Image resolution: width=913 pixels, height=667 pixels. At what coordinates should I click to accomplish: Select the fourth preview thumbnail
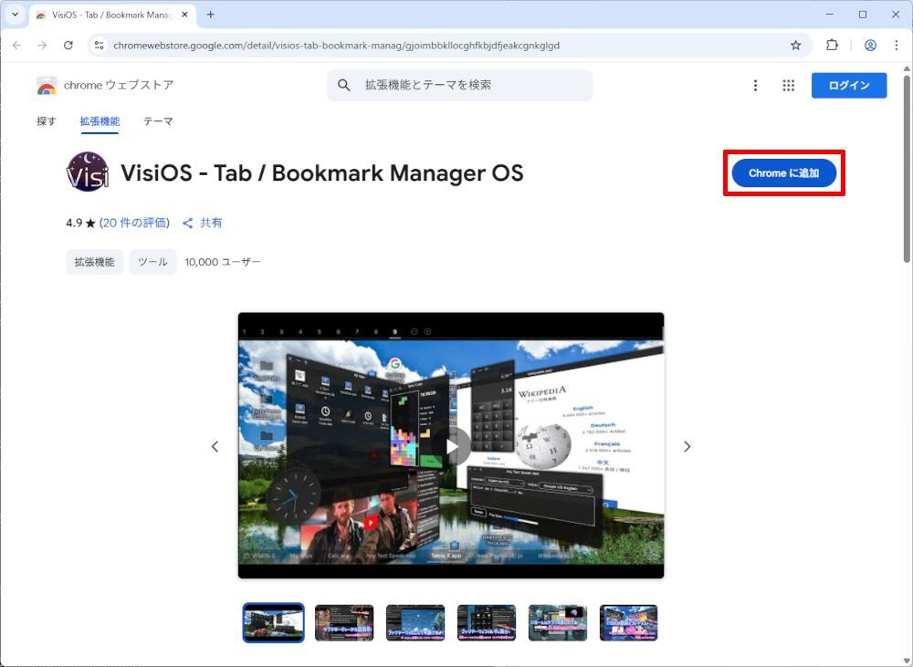point(487,622)
